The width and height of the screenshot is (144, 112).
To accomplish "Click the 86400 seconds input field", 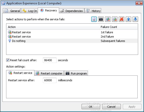I will click(x=50, y=60).
